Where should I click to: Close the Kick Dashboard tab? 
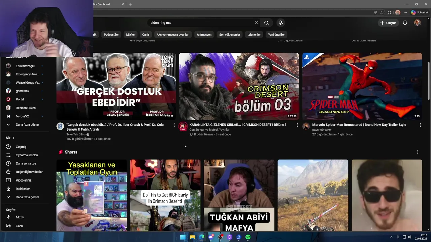123,4
